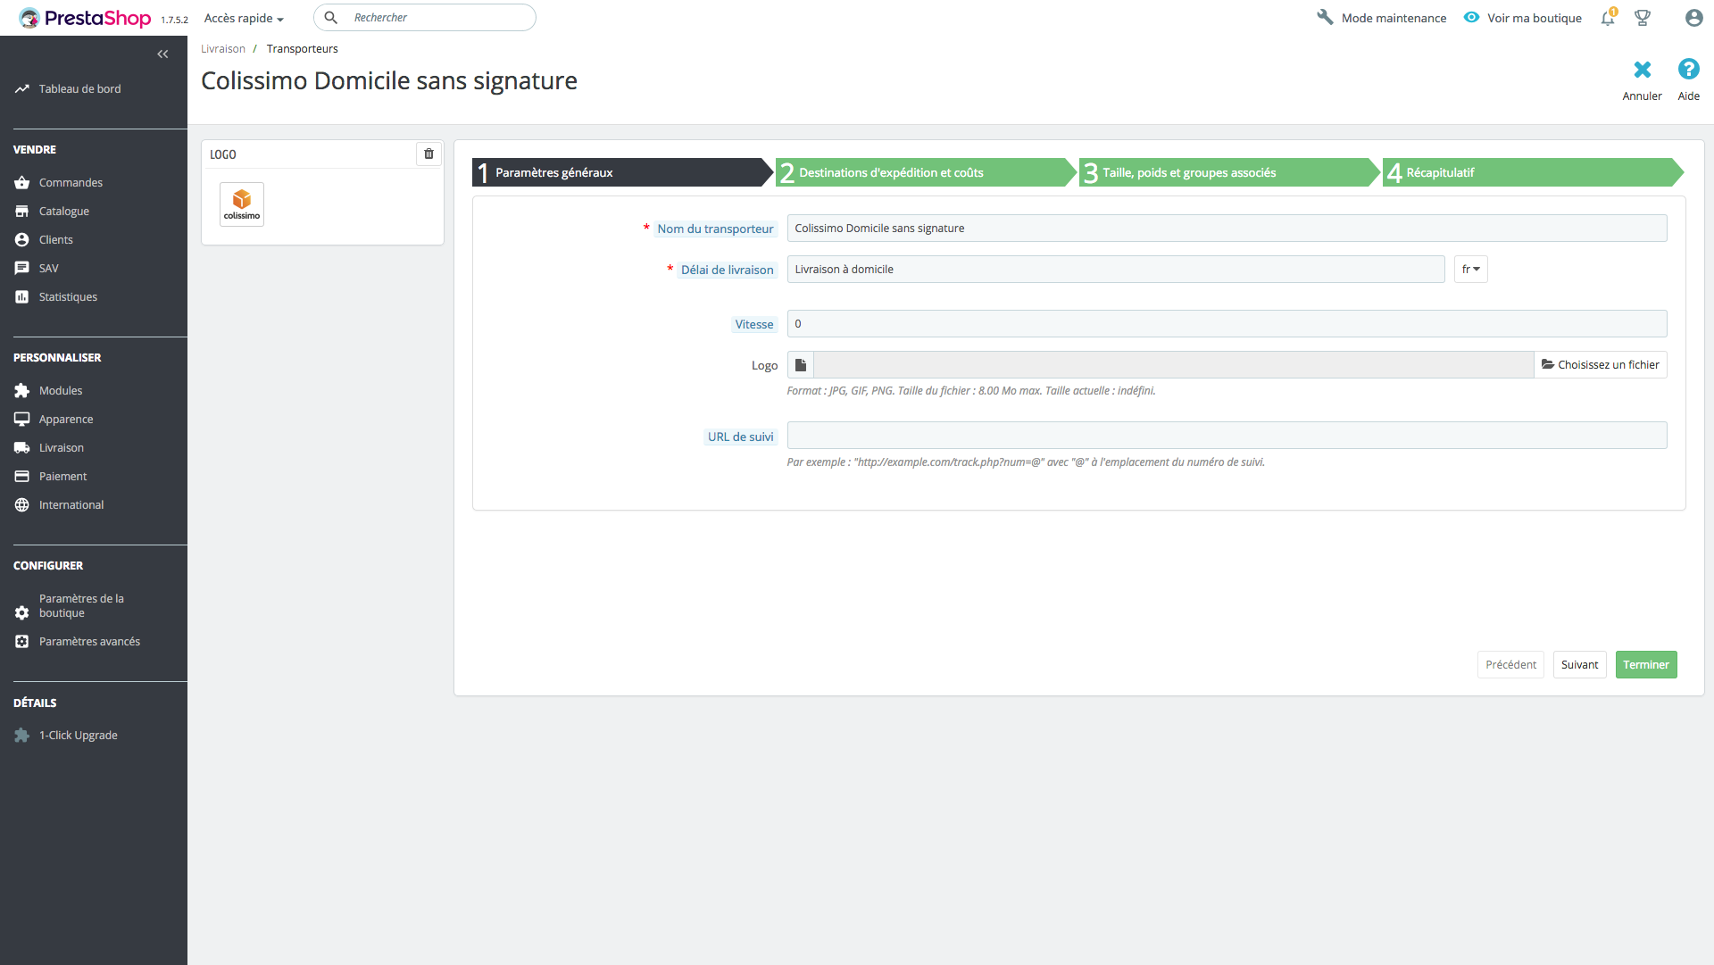
Task: Click the SAV chat icon
Action: click(x=21, y=269)
